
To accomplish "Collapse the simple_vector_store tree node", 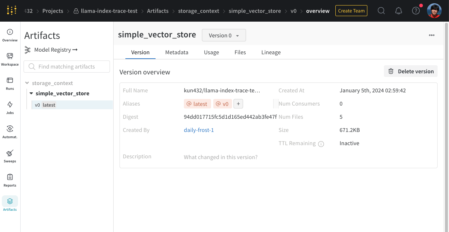I will (x=31, y=93).
